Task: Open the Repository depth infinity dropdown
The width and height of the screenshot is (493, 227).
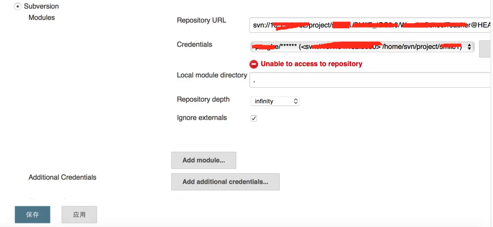Action: [275, 101]
